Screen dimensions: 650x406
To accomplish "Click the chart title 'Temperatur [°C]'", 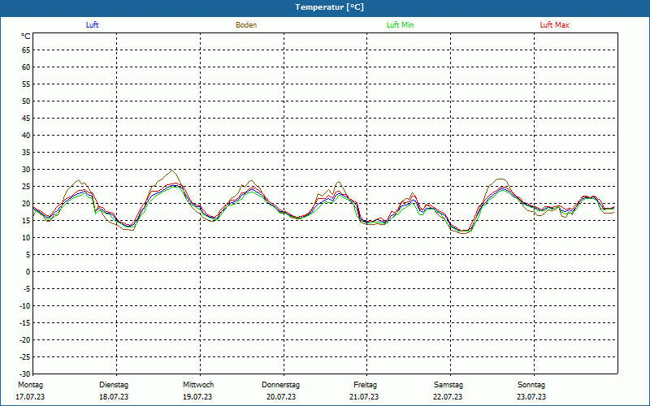I will [330, 7].
